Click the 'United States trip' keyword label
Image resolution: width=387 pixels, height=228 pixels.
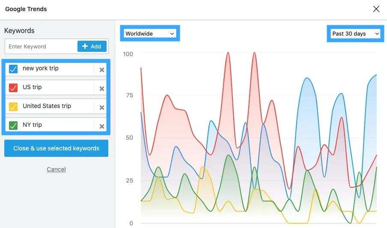47,106
